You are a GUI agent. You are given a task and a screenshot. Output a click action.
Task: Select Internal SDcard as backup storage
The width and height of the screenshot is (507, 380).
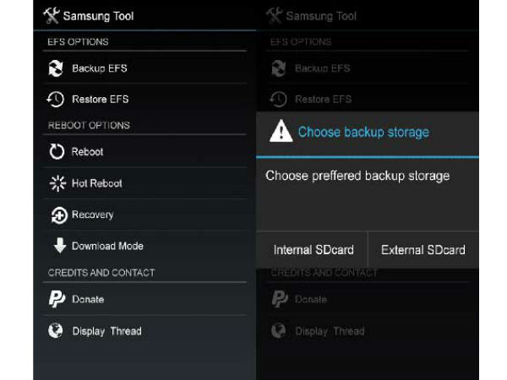pyautogui.click(x=313, y=250)
